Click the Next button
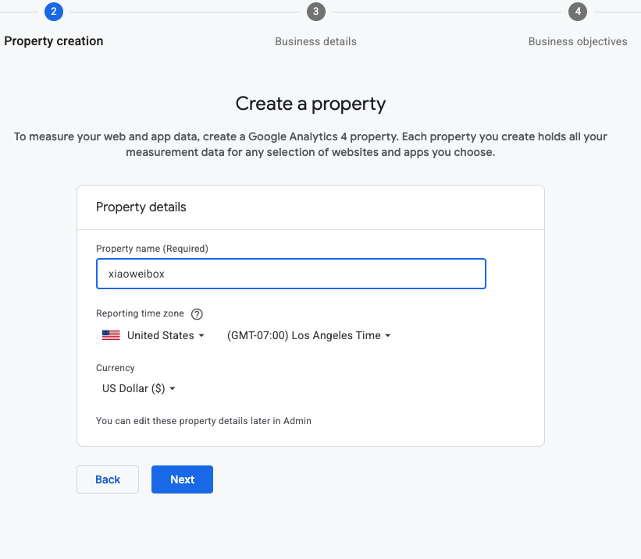Viewport: 641px width, 559px height. click(x=182, y=479)
